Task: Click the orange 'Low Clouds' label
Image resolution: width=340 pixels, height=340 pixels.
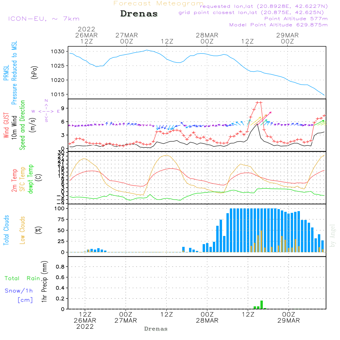Action: tap(22, 230)
